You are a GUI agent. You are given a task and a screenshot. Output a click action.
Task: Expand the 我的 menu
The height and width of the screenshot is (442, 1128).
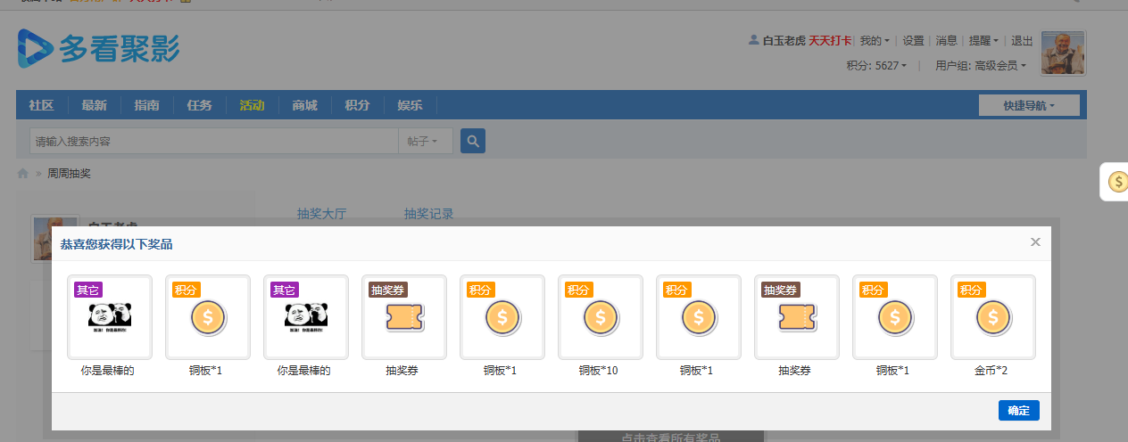874,41
